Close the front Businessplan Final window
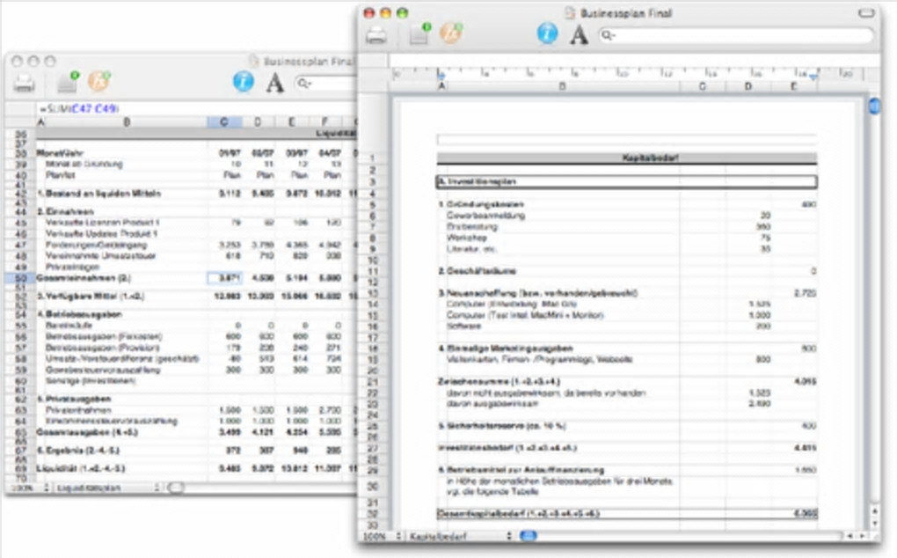897x558 pixels. tap(369, 12)
